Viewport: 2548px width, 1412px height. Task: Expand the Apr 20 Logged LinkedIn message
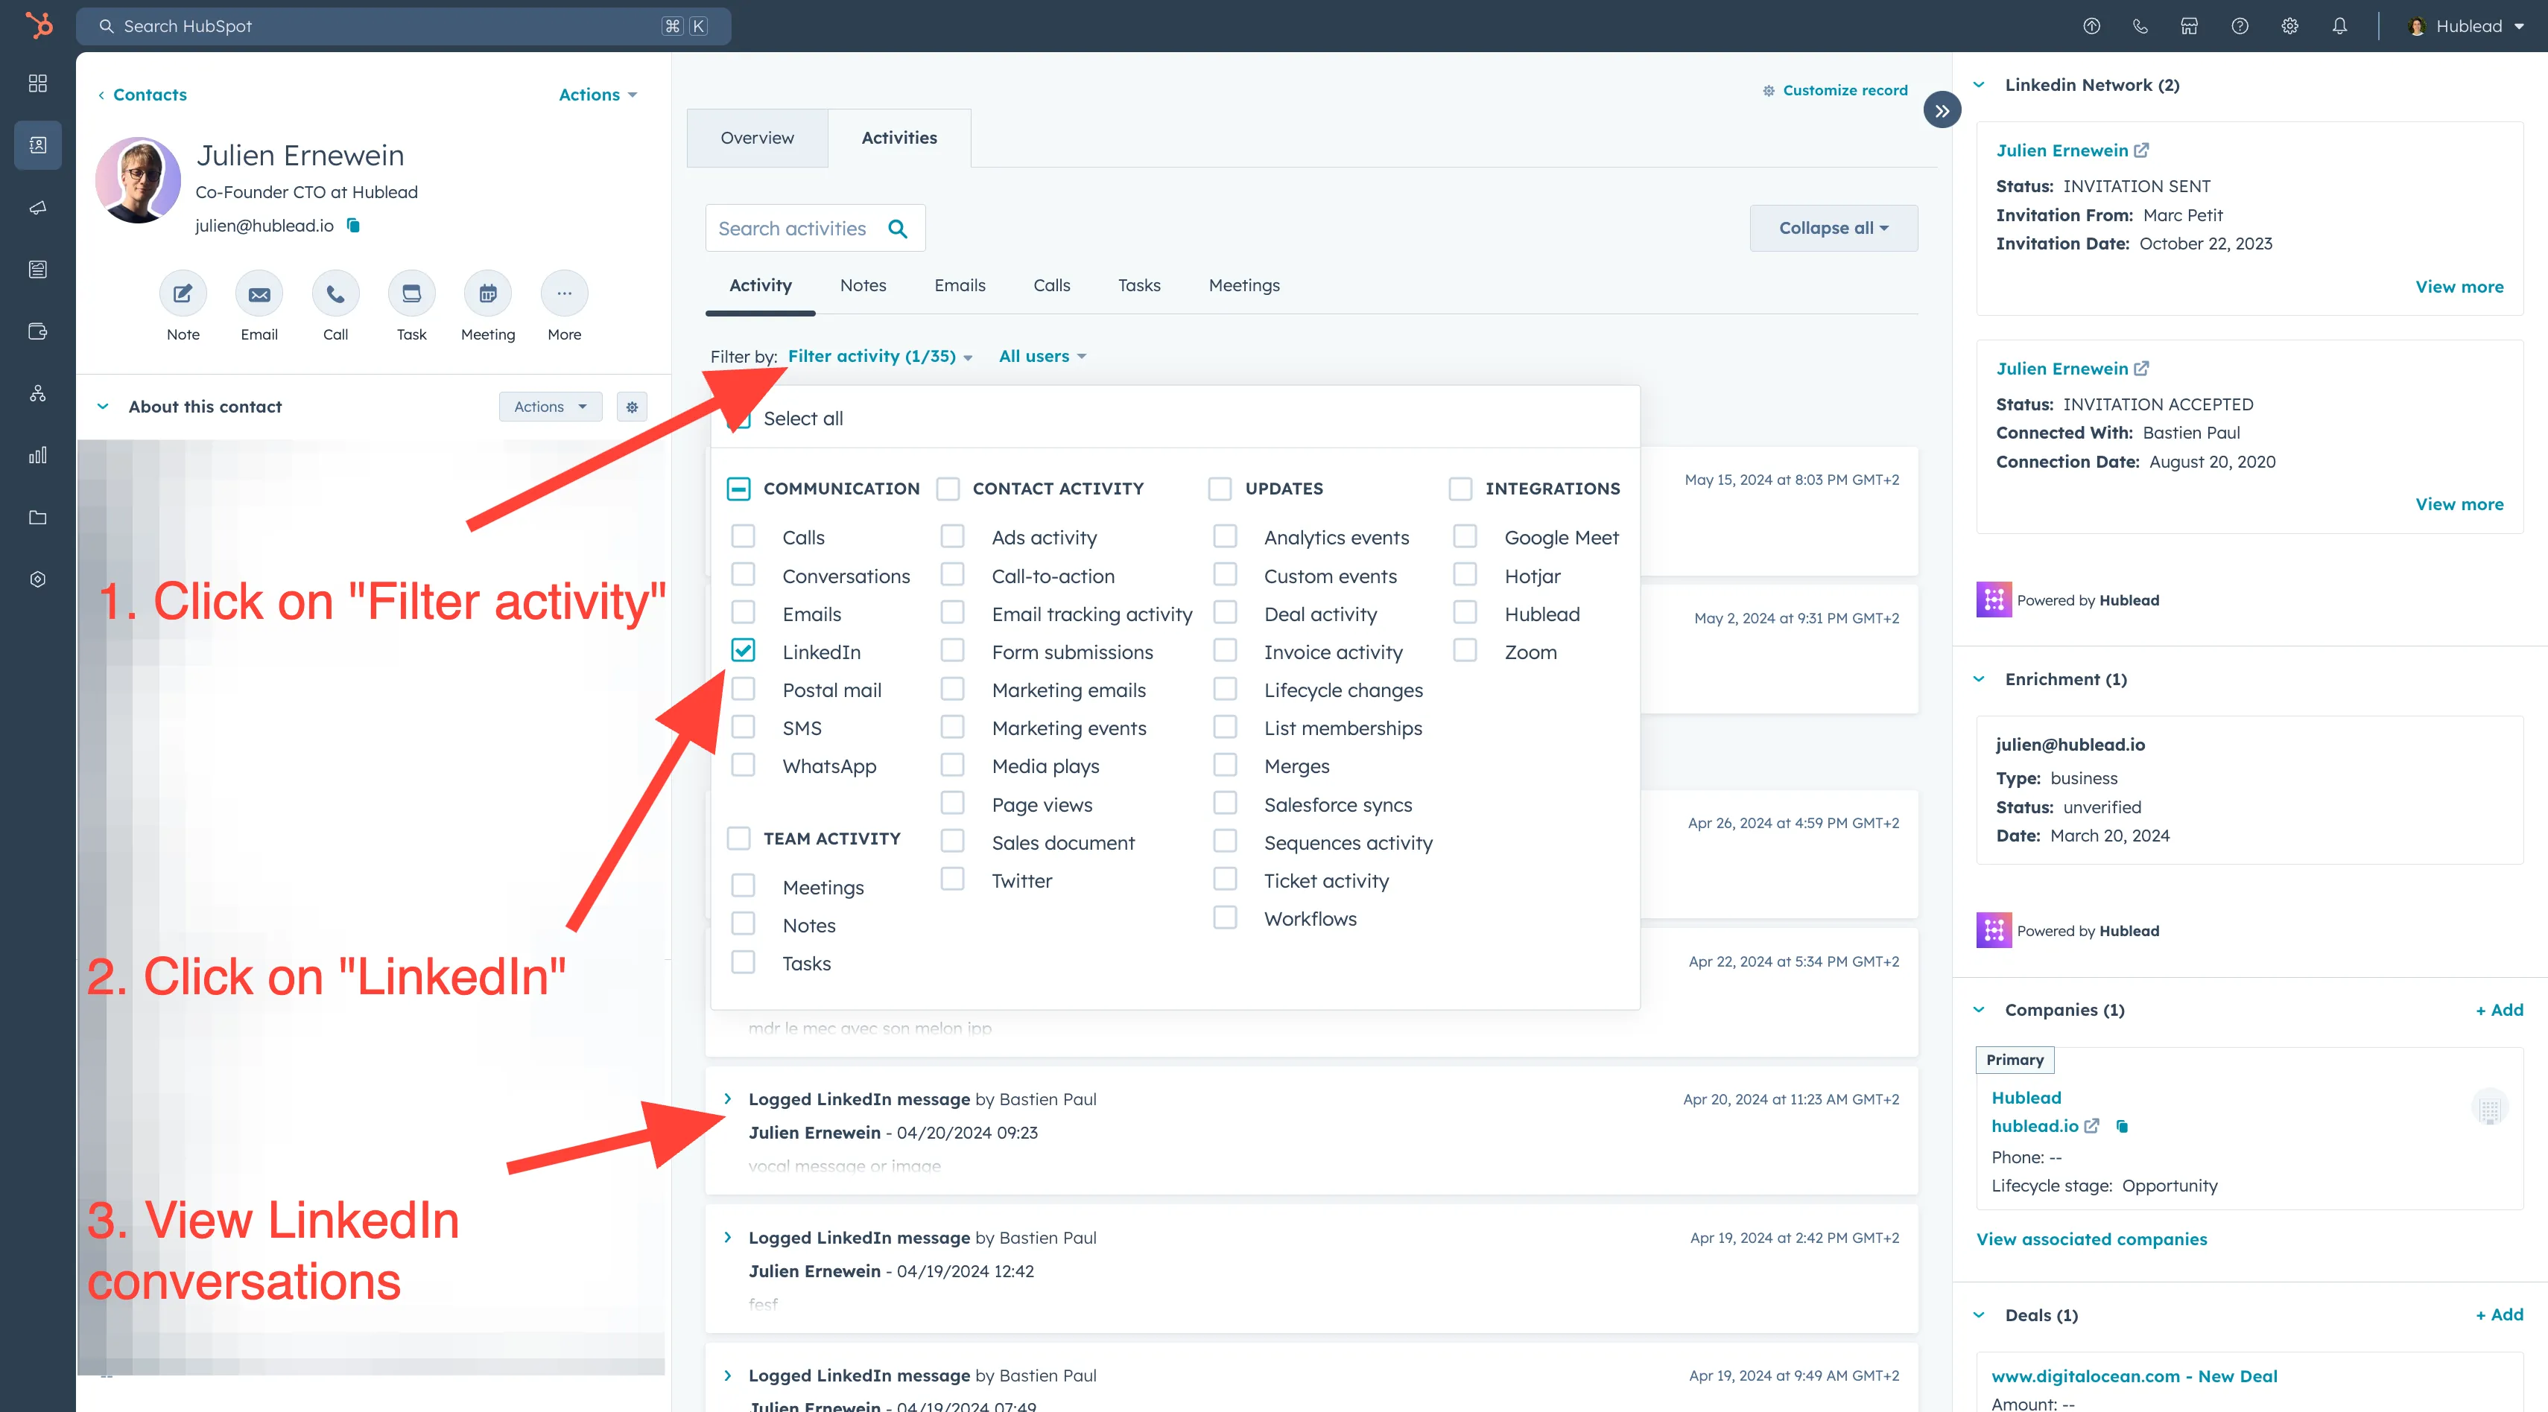(x=729, y=1098)
